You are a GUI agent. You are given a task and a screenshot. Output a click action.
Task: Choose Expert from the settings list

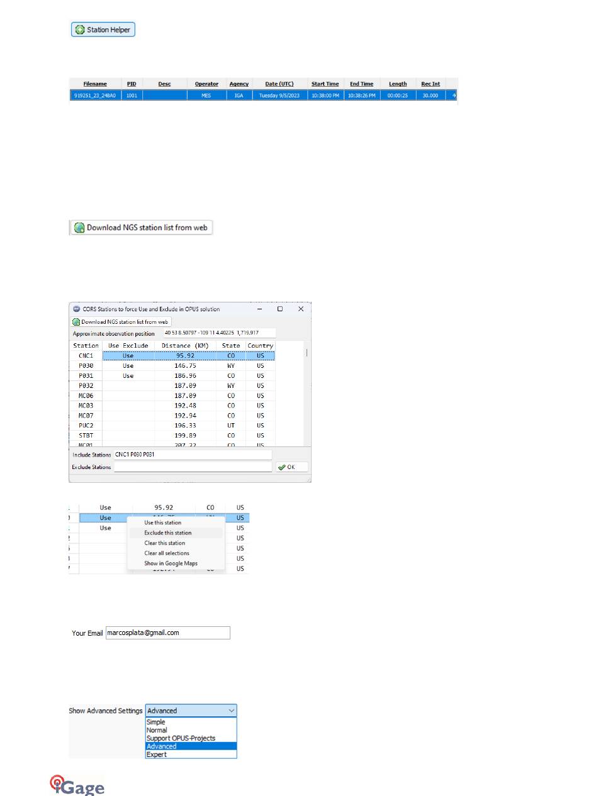coord(157,754)
